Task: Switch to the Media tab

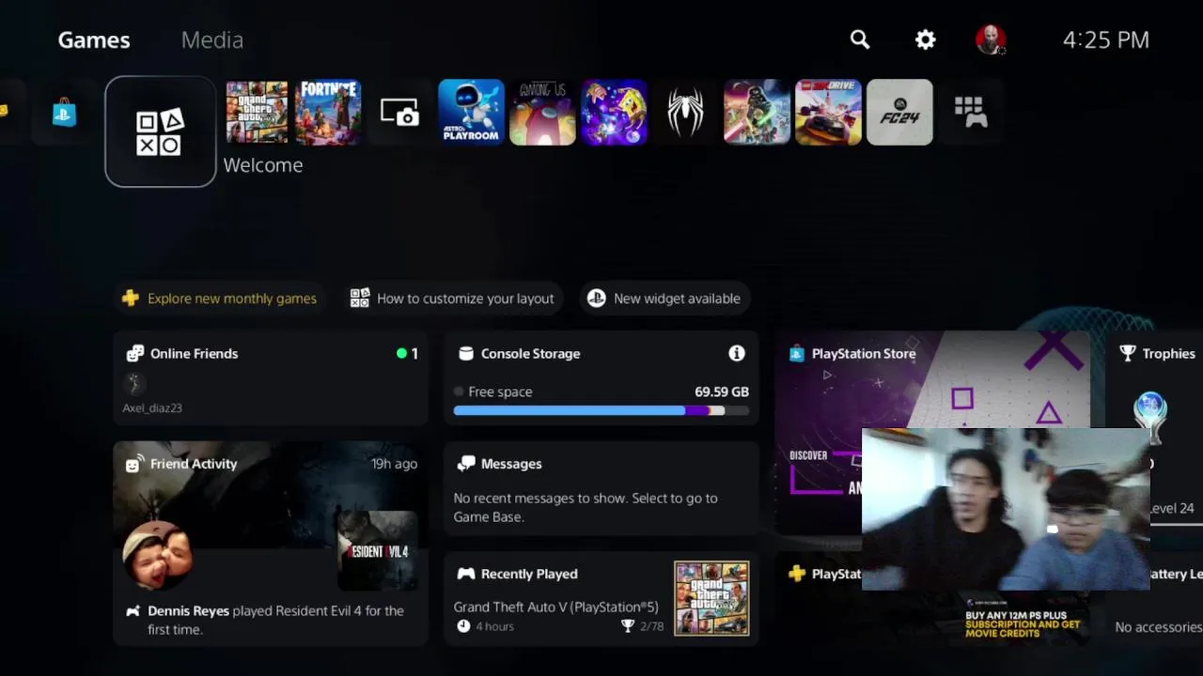Action: [212, 39]
